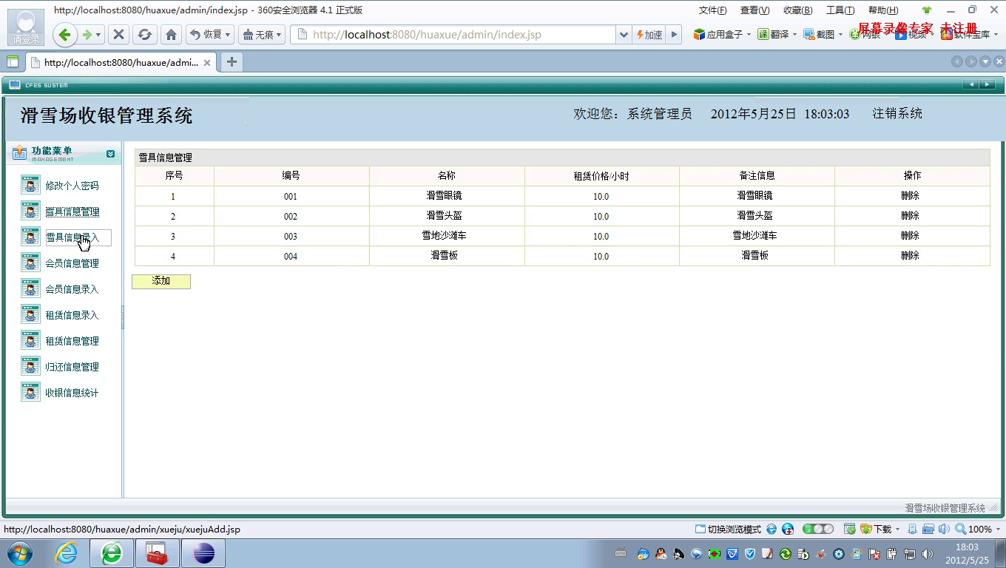Open Internet Explorer from the taskbar
The height and width of the screenshot is (568, 1006).
pos(67,553)
